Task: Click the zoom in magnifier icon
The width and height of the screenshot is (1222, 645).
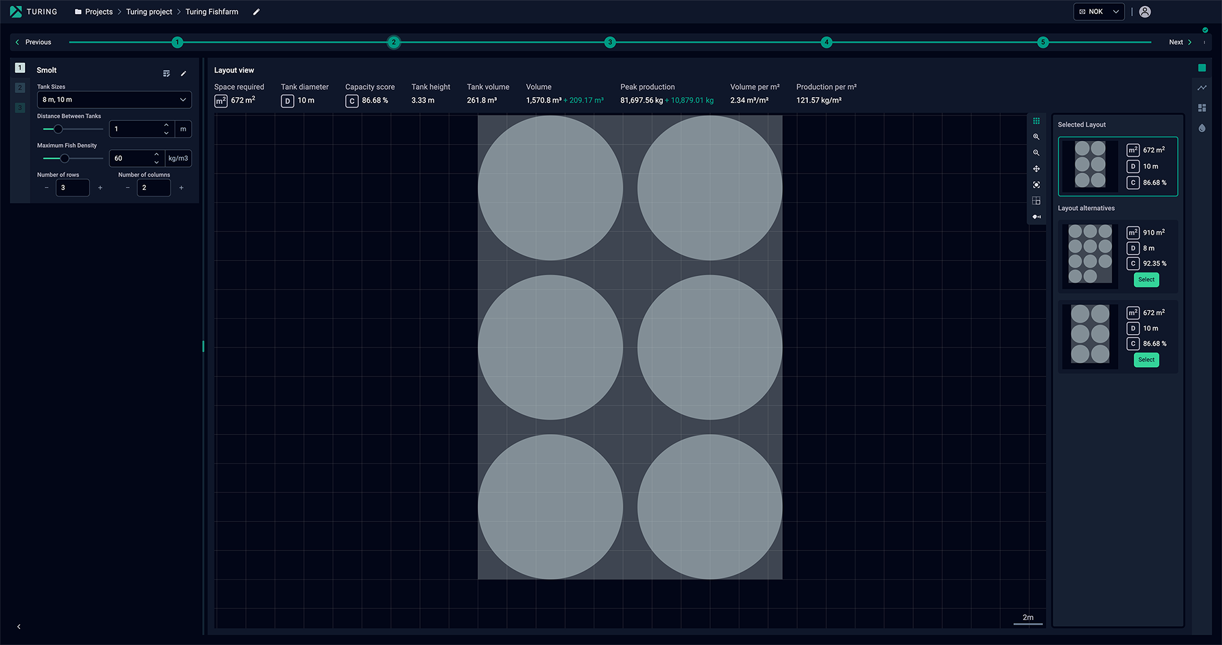Action: [x=1036, y=137]
